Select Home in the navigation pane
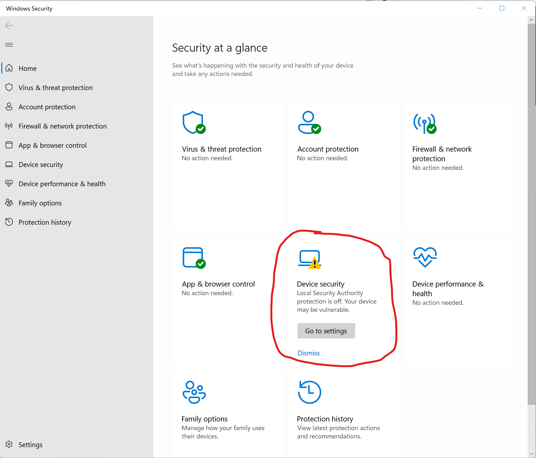This screenshot has width=536, height=458. (x=77, y=68)
